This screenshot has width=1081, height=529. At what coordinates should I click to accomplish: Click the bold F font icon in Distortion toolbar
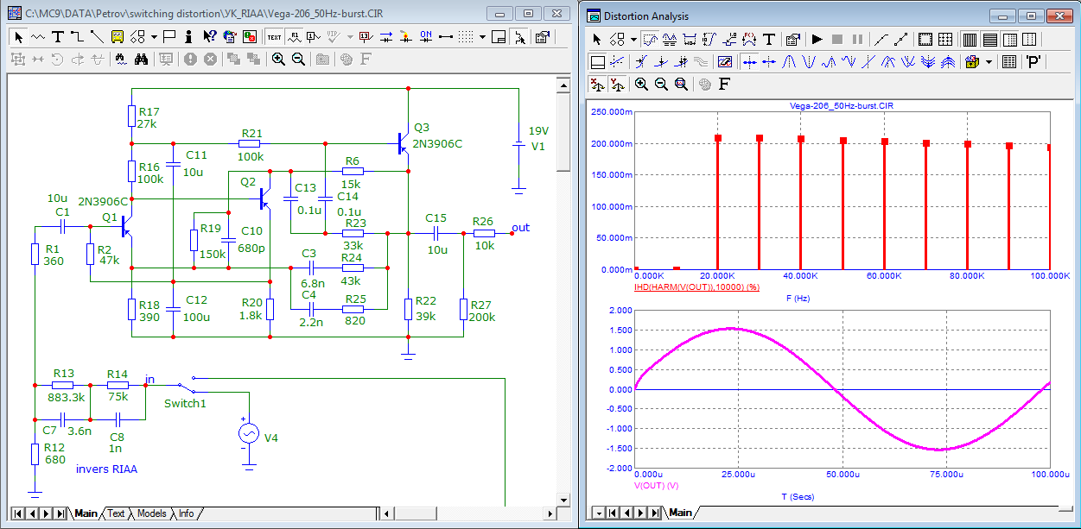click(723, 84)
